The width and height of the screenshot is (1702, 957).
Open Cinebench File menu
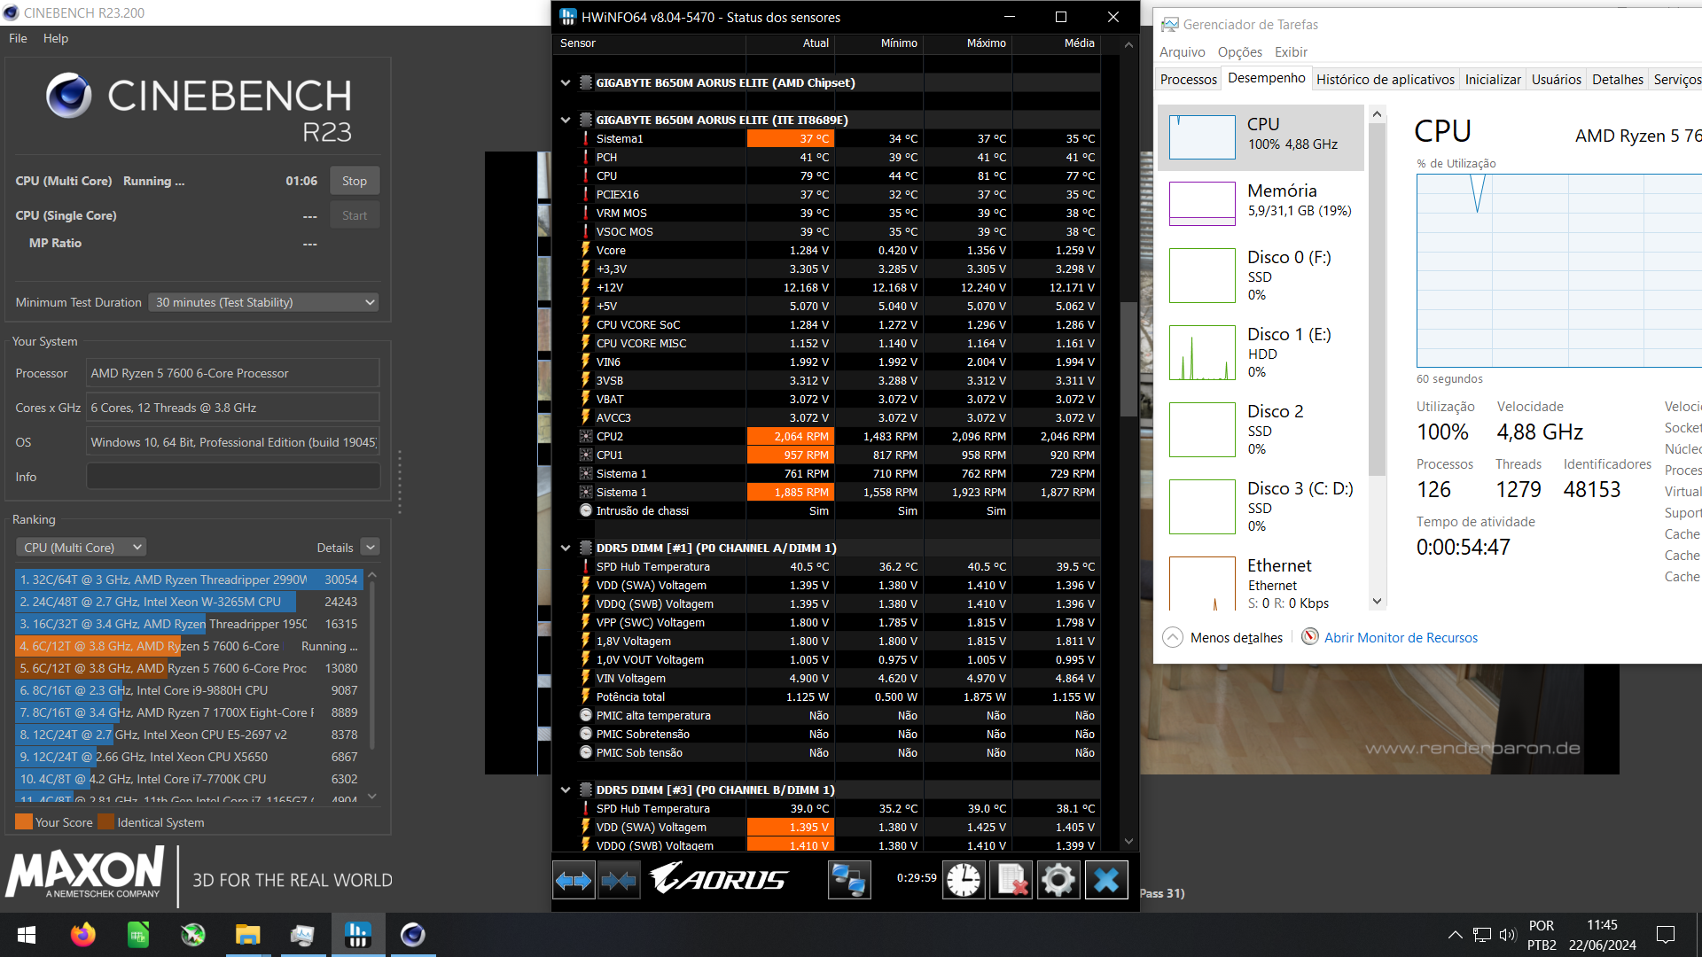(x=18, y=38)
